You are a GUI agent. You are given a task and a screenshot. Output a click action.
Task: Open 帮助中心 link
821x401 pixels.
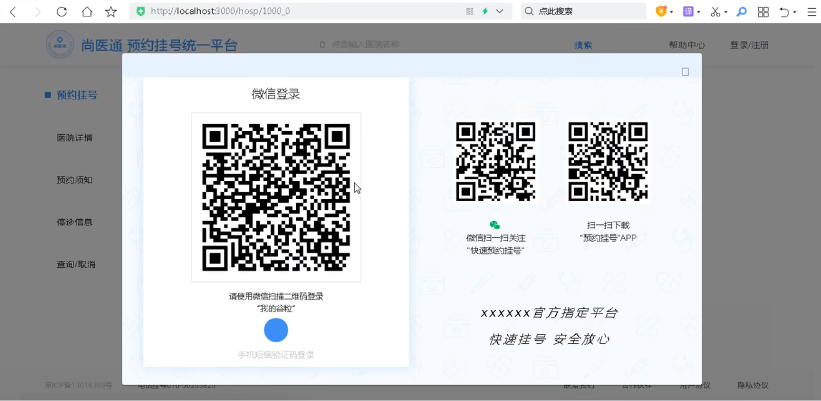[687, 45]
